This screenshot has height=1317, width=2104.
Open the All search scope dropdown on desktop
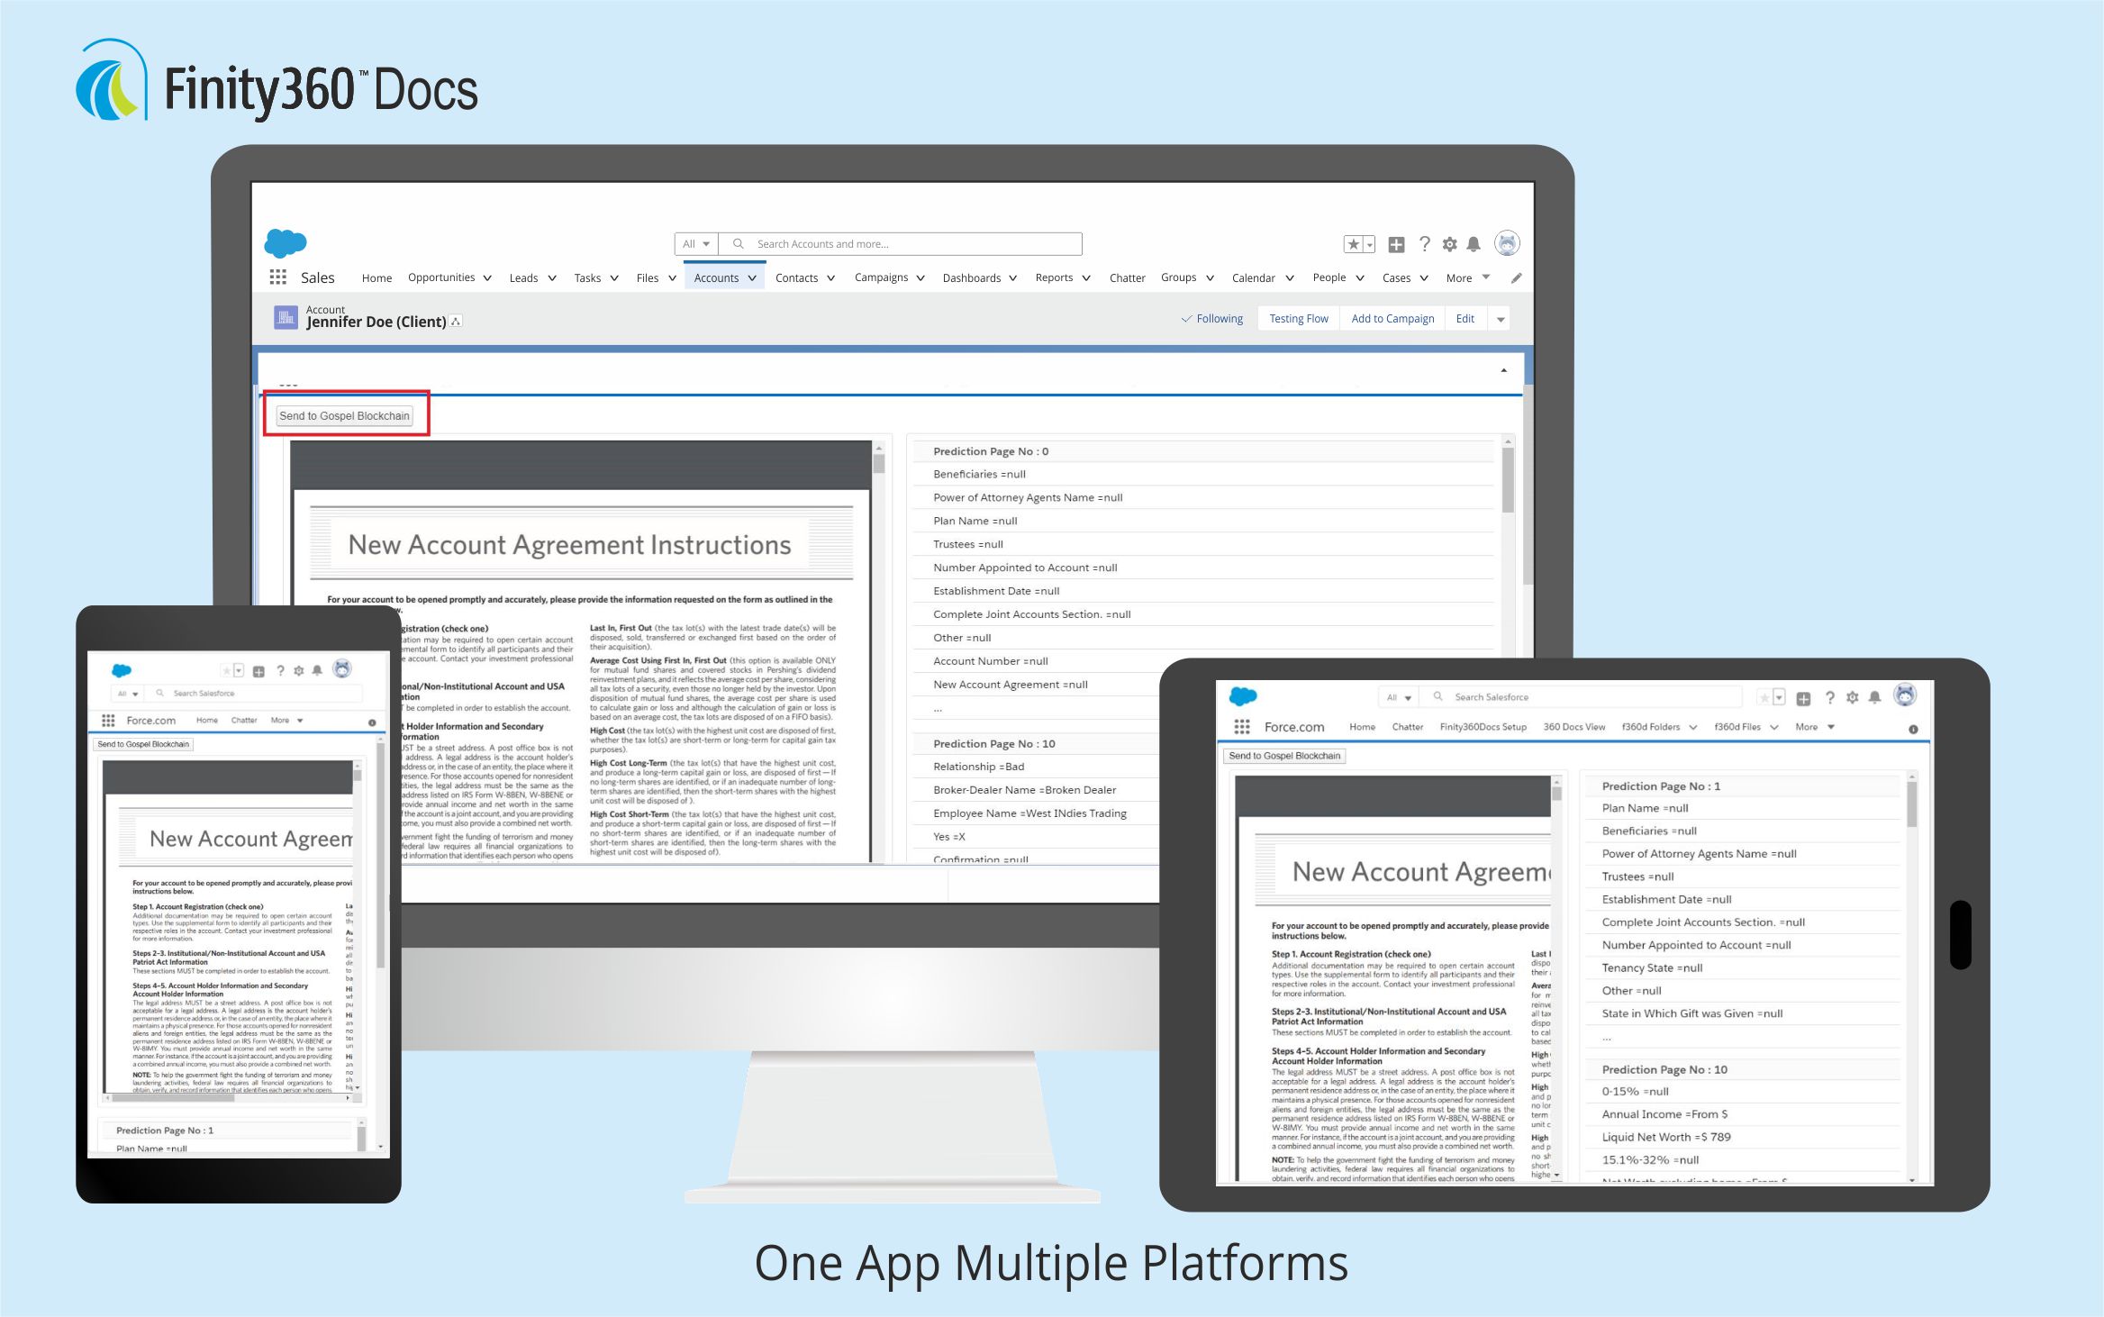[696, 244]
